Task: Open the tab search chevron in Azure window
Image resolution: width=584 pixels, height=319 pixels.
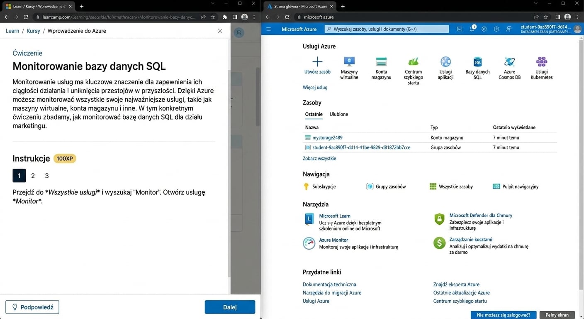Action: click(536, 3)
